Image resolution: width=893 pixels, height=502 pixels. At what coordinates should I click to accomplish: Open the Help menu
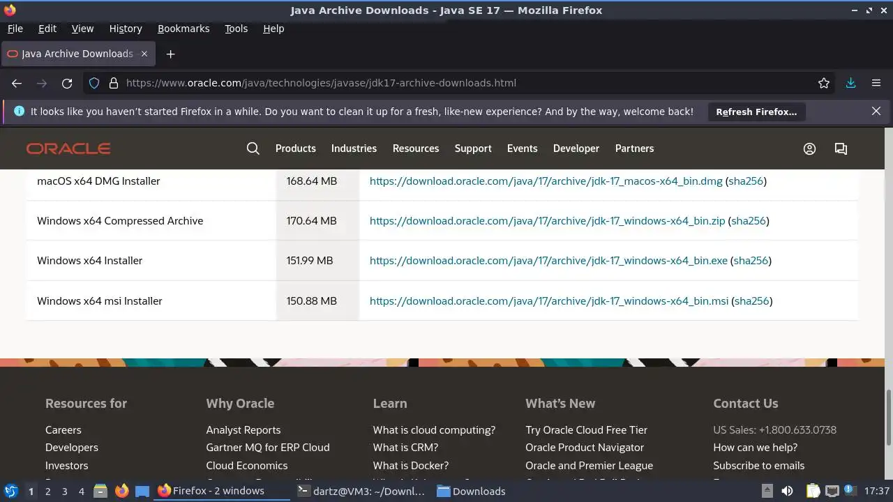coord(273,29)
